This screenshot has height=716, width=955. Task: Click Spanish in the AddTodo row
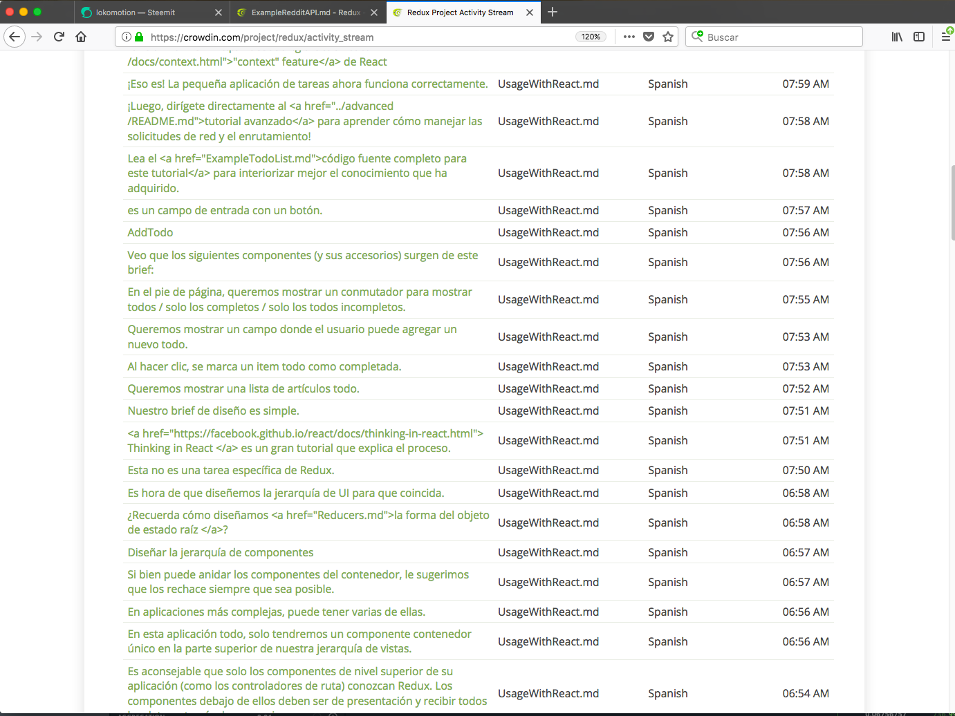(x=668, y=232)
